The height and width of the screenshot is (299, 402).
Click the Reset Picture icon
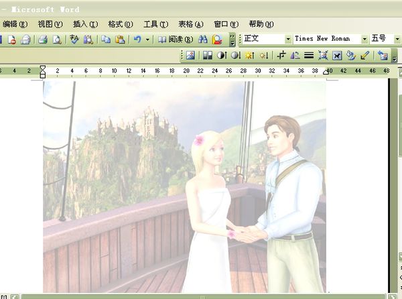coord(383,56)
